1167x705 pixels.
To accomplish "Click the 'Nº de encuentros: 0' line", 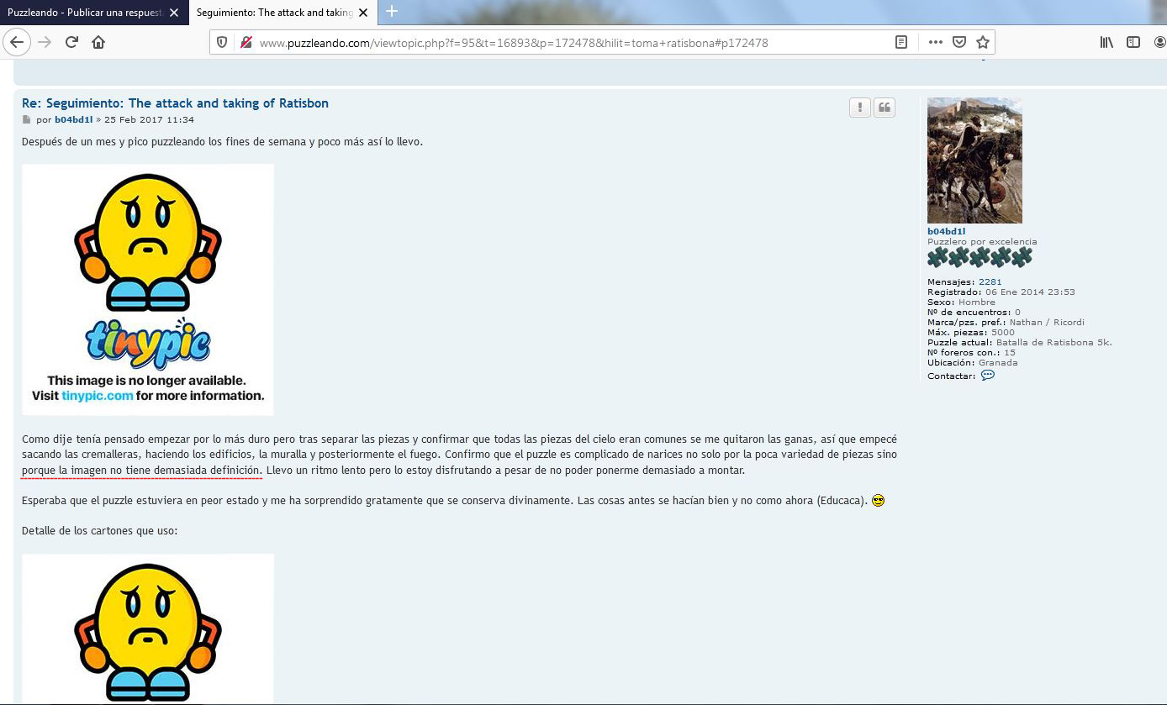I will (x=974, y=313).
